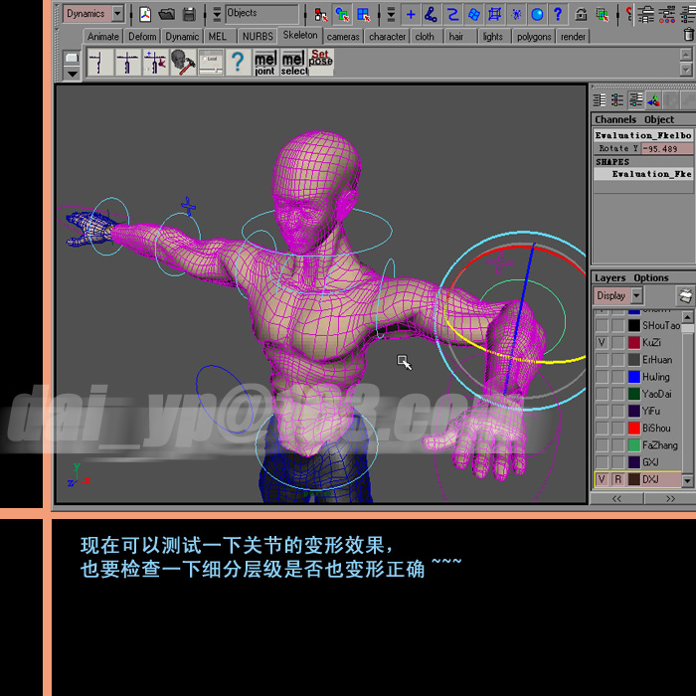Click the blue question mark mask icon

[558, 14]
